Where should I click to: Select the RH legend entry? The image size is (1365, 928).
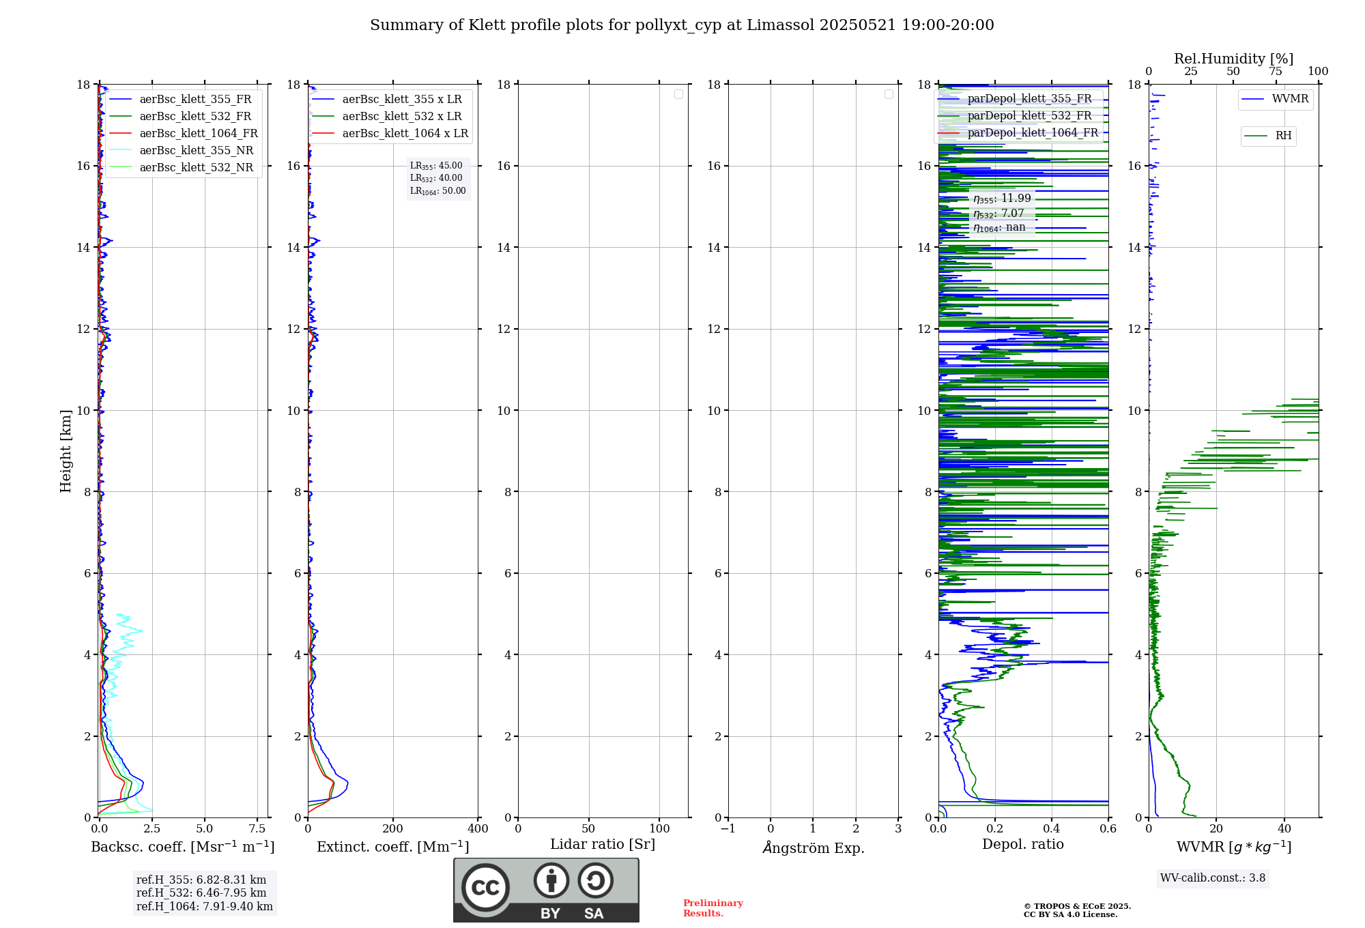[1268, 136]
